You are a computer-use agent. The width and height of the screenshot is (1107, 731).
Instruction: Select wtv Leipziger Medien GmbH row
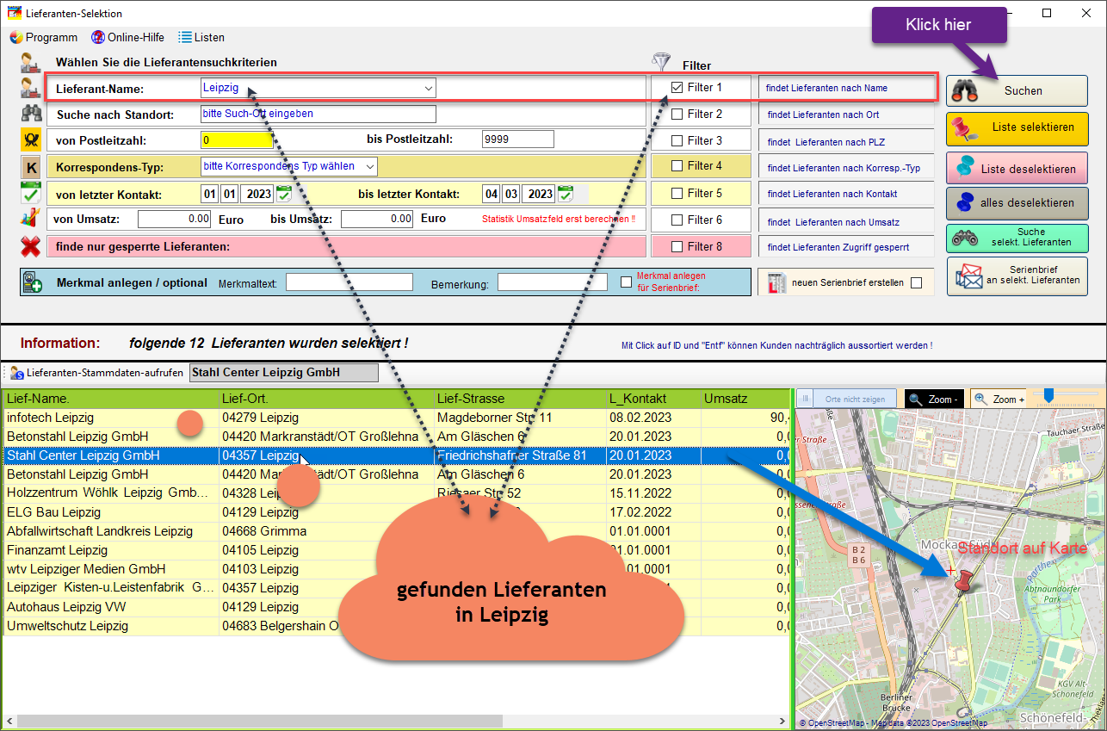(x=396, y=569)
